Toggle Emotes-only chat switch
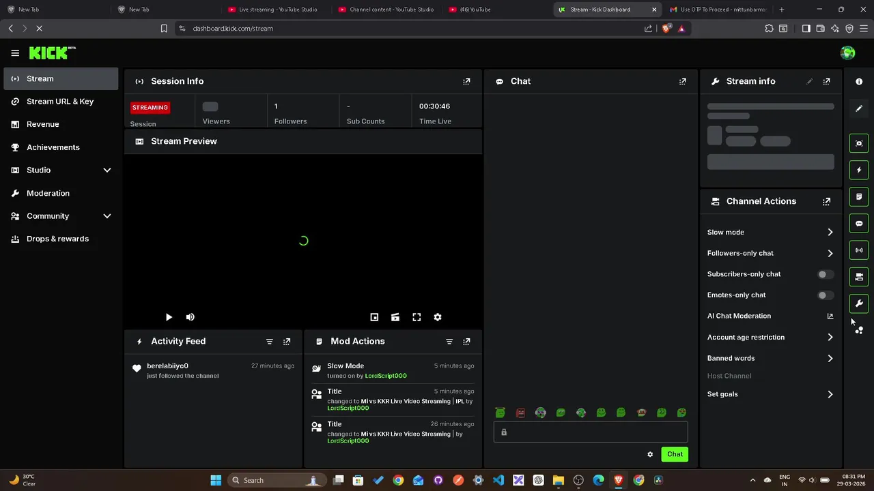This screenshot has width=874, height=491. [826, 295]
